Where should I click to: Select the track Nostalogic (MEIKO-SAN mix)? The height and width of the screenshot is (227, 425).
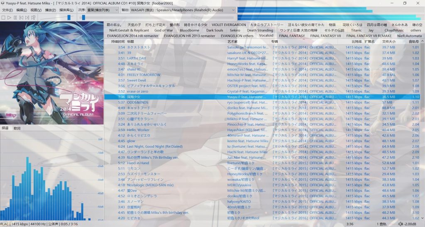tap(262, 185)
